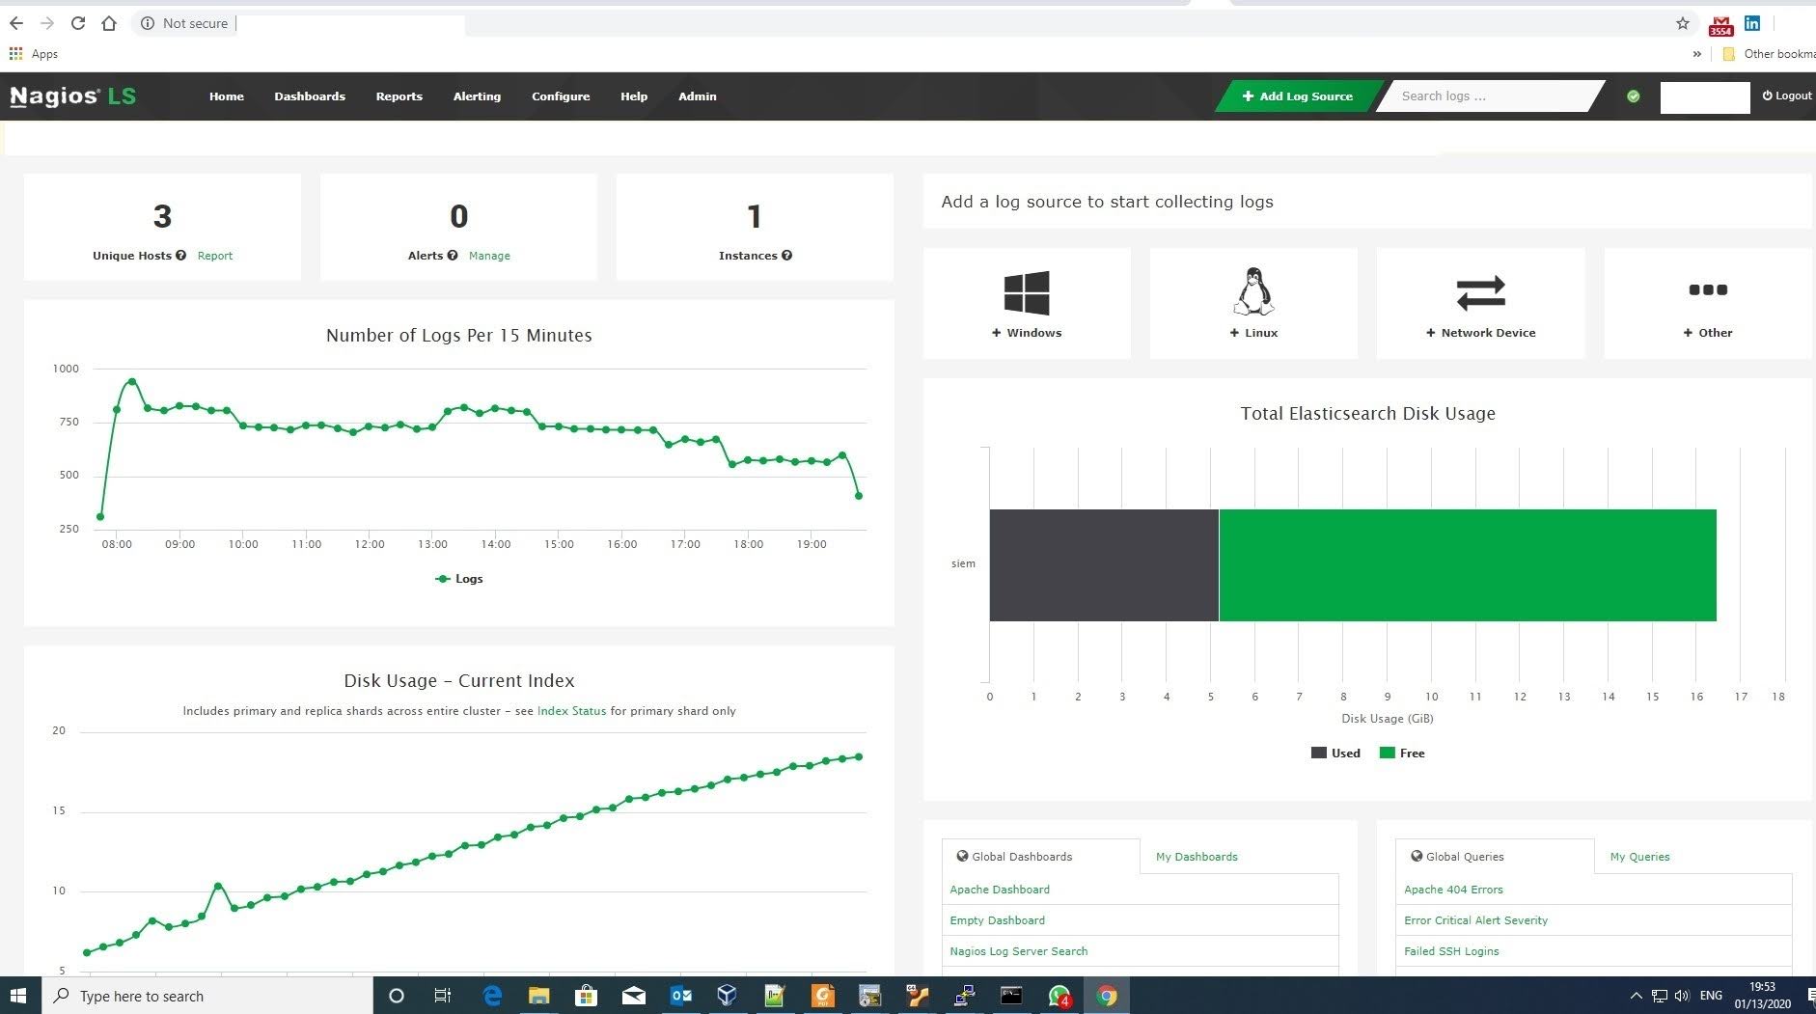Click the browser forward arrow
This screenshot has width=1816, height=1014.
coord(47,23)
